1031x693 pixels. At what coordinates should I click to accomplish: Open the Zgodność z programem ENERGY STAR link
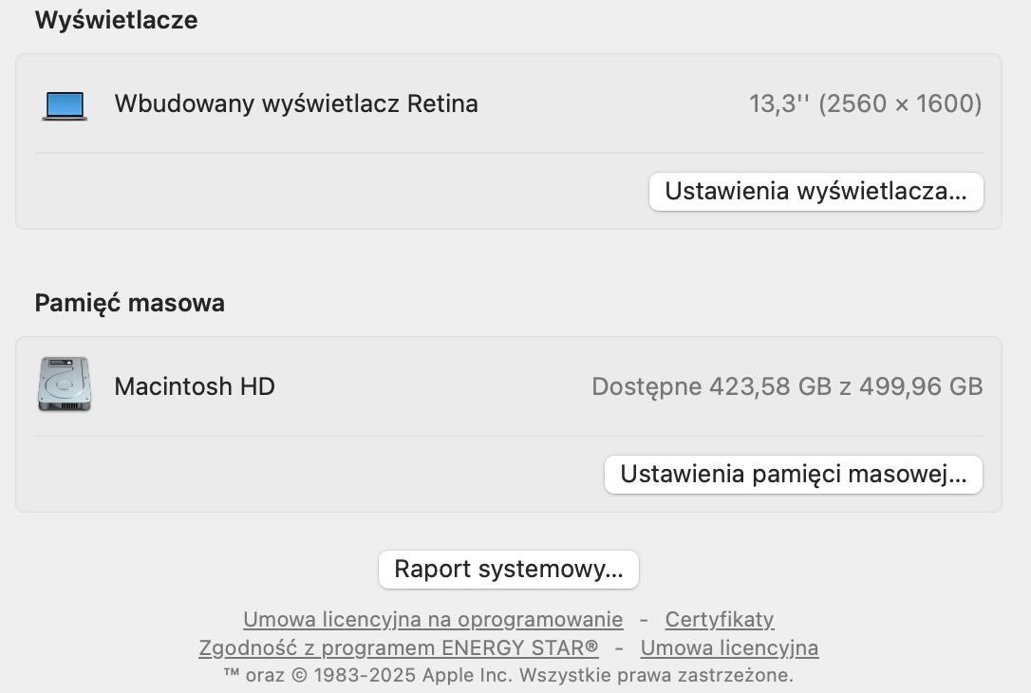point(399,647)
